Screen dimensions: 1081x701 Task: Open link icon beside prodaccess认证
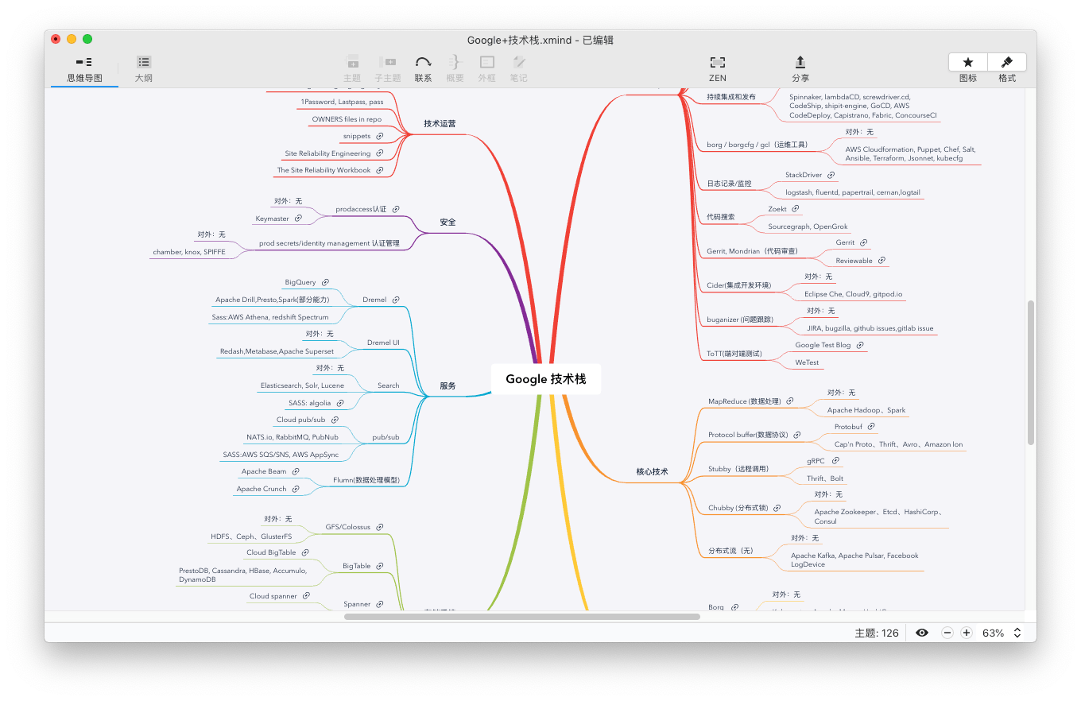[x=396, y=209]
